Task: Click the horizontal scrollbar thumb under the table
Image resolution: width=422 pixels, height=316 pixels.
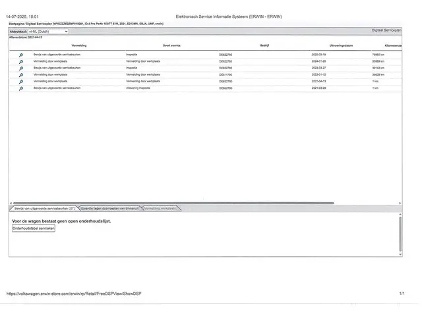Action: (x=173, y=203)
